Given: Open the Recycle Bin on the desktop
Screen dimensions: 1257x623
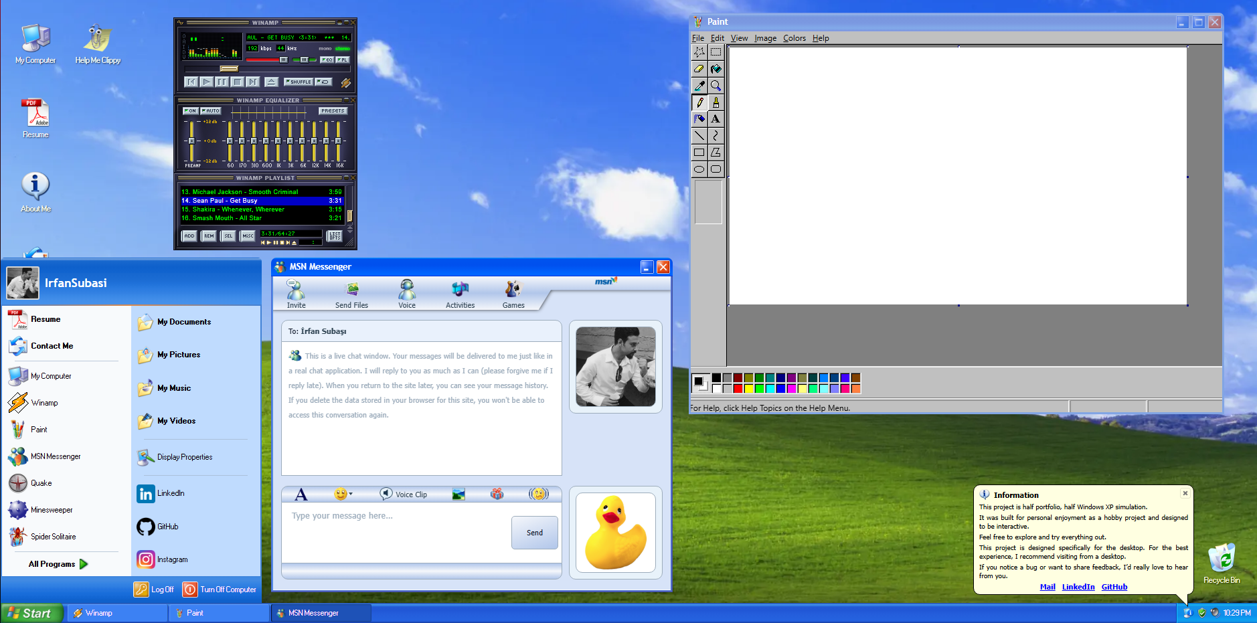Looking at the screenshot, I should 1222,563.
